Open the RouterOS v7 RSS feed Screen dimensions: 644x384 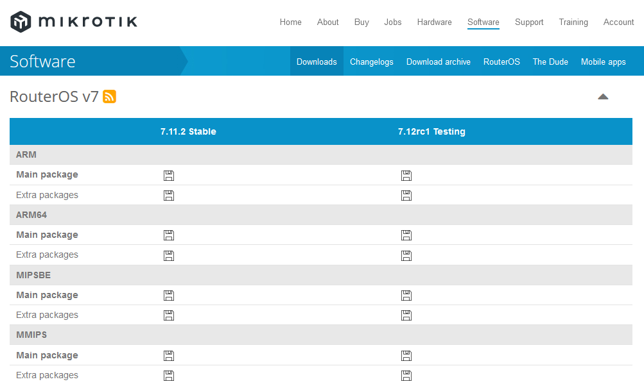(109, 96)
